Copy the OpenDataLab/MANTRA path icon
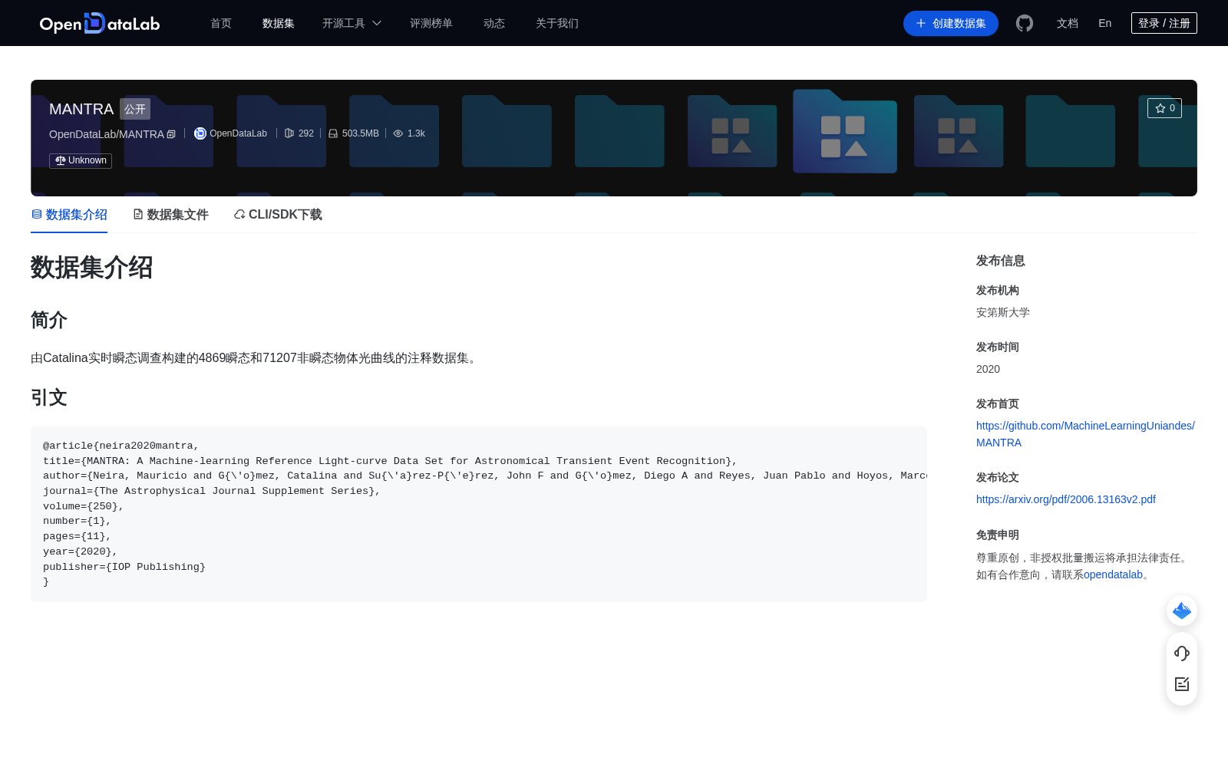Viewport: 1228px width, 767px height. [171, 134]
